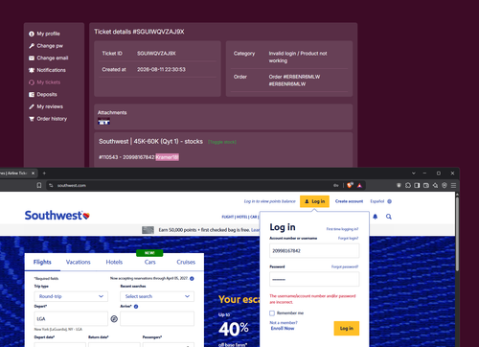Toggle the browser sidebar panel icon
Image resolution: width=479 pixels, height=347 pixels.
click(x=417, y=185)
